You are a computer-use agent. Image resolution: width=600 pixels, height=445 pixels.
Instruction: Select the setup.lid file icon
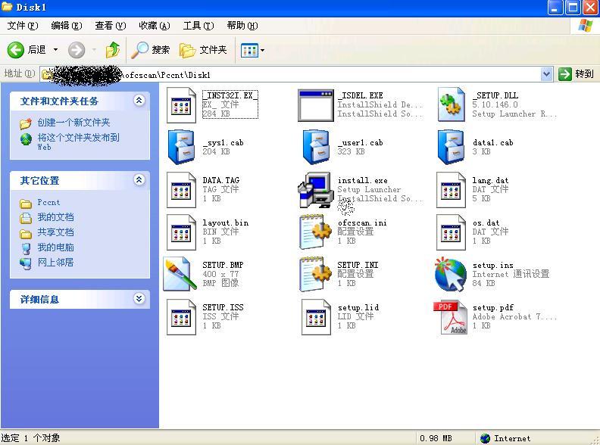[x=316, y=317]
